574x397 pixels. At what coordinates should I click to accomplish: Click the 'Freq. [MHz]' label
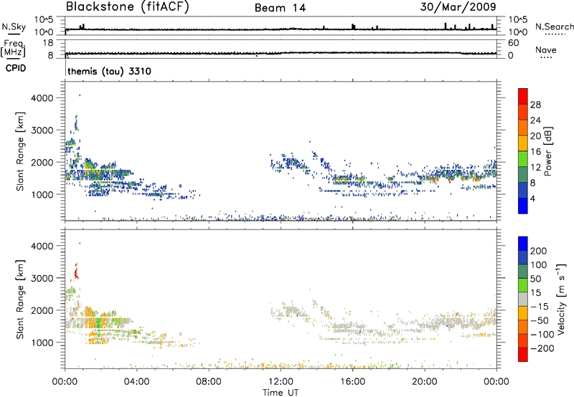click(x=13, y=48)
